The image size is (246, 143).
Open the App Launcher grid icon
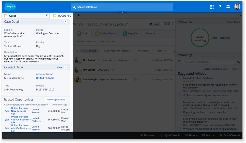coord(212,7)
